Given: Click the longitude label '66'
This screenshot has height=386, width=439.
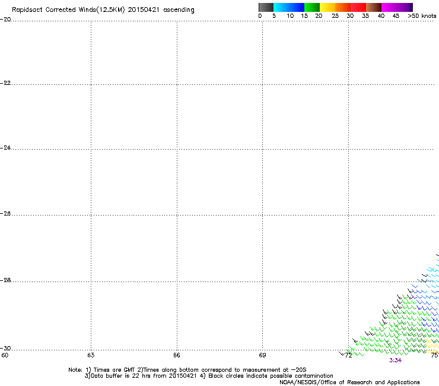Looking at the screenshot, I should pyautogui.click(x=177, y=356).
